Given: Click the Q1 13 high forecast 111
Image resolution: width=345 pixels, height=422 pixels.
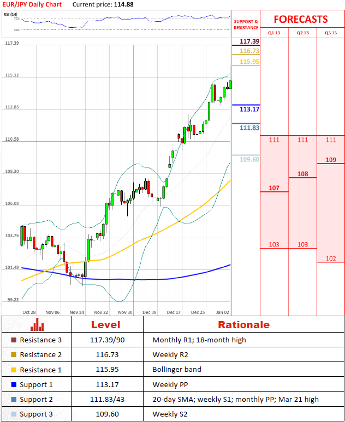Looking at the screenshot, I should (x=274, y=140).
